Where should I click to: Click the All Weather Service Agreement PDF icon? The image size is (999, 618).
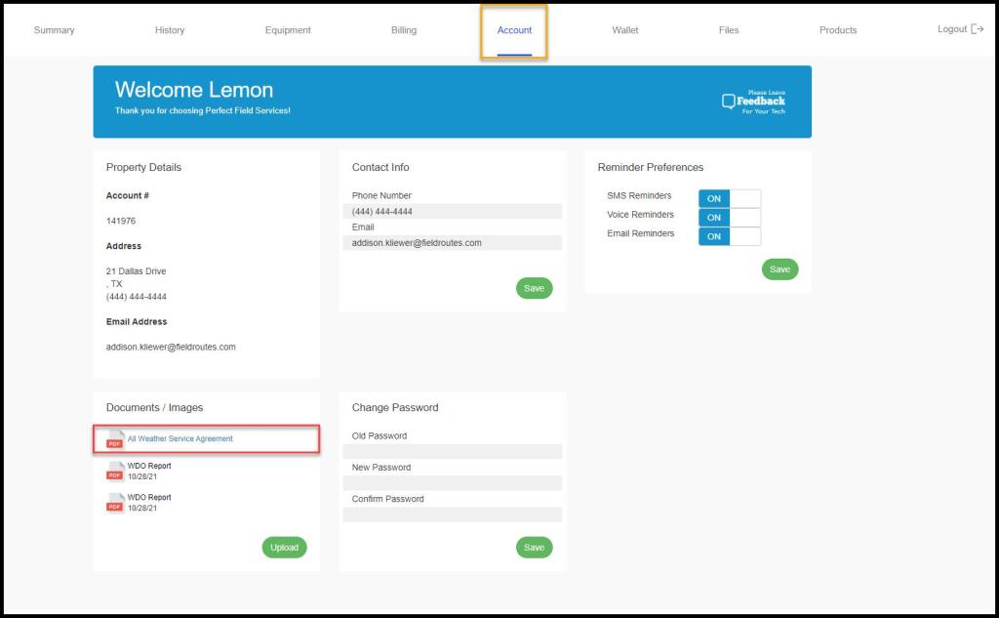[115, 439]
